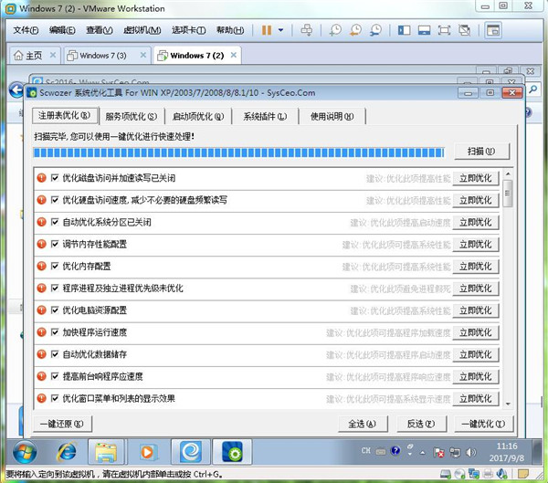Screen dimensions: 548x483
Task: Click 立即优化 for 优化磁盘访问并加速读写已关闭
Action: click(x=476, y=178)
